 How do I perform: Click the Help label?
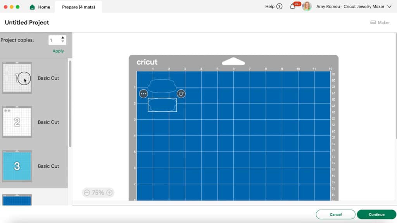click(270, 7)
